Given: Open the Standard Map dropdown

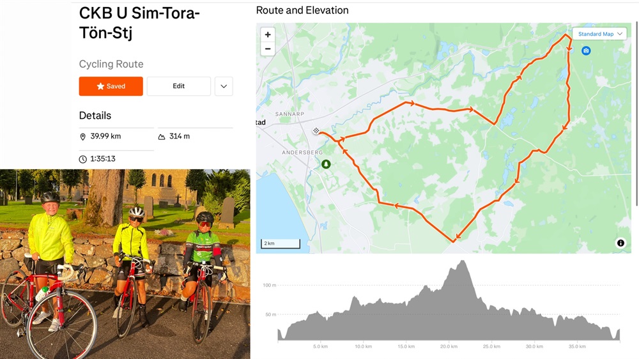Looking at the screenshot, I should pos(599,34).
